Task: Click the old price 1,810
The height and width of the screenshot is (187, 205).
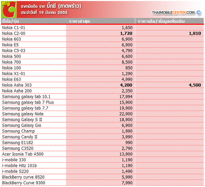Action: pos(195,34)
